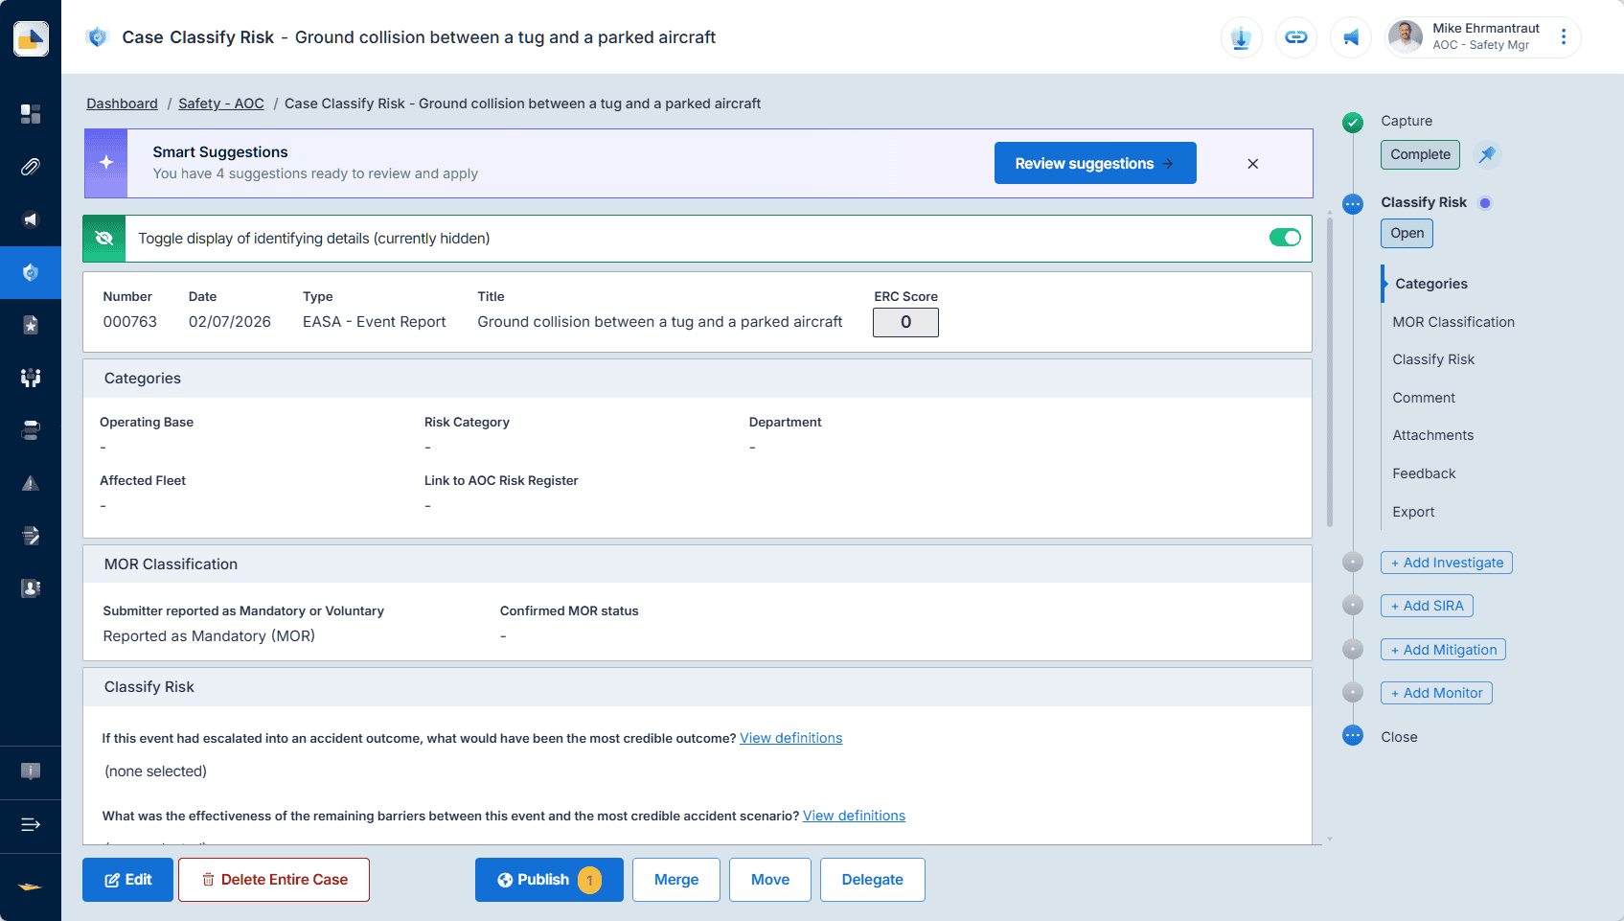Jump to Categories section in side navigation

(1431, 284)
